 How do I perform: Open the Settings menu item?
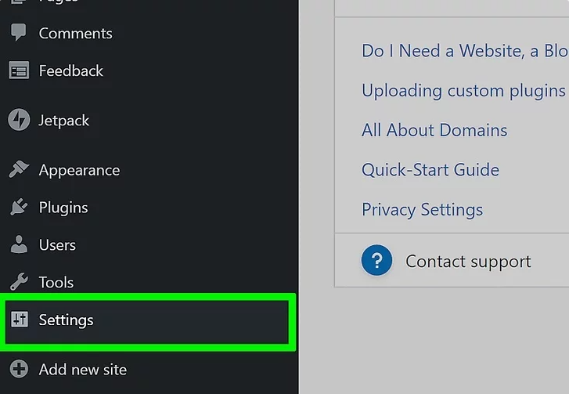pos(147,322)
